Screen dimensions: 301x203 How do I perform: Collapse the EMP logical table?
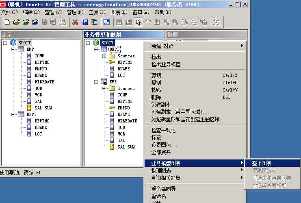(x=96, y=82)
